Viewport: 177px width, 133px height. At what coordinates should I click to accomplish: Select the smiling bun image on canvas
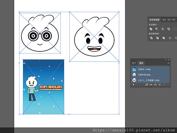pyautogui.click(x=94, y=37)
